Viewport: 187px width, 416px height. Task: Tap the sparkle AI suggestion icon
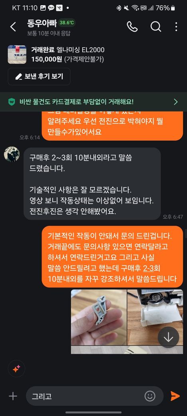pyautogui.click(x=16, y=369)
